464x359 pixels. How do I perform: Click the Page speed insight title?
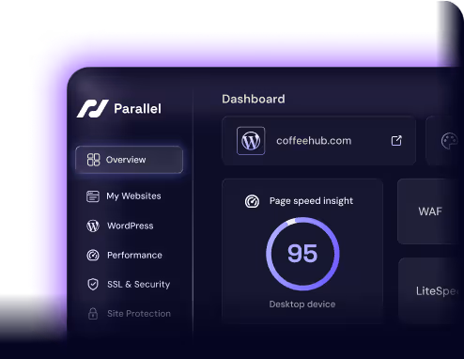pos(311,201)
